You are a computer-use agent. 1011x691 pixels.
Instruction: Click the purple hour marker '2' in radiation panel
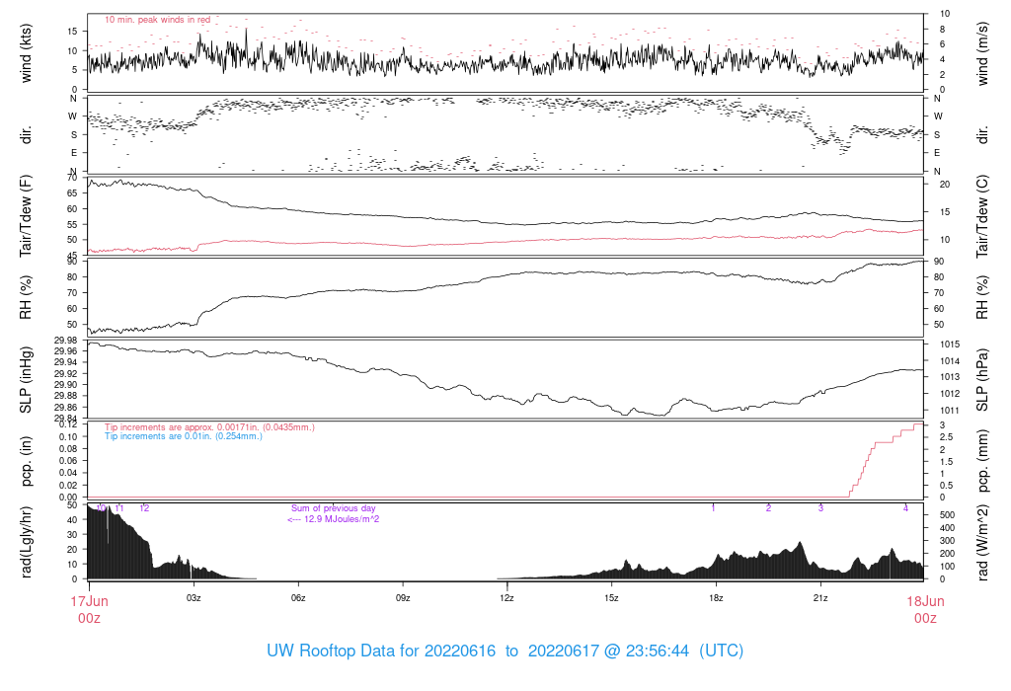coord(768,508)
